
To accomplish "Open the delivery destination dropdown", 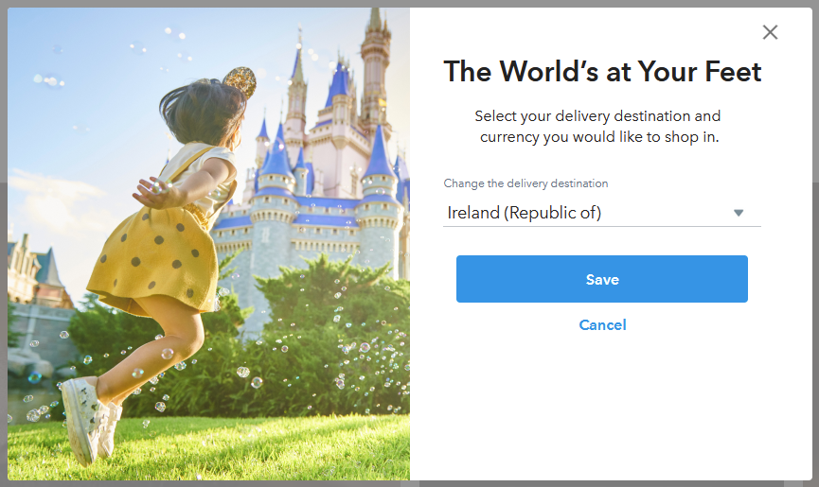I will pos(602,213).
